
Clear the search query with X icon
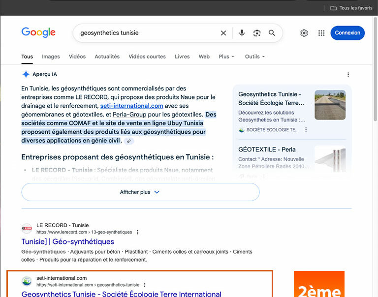click(223, 33)
